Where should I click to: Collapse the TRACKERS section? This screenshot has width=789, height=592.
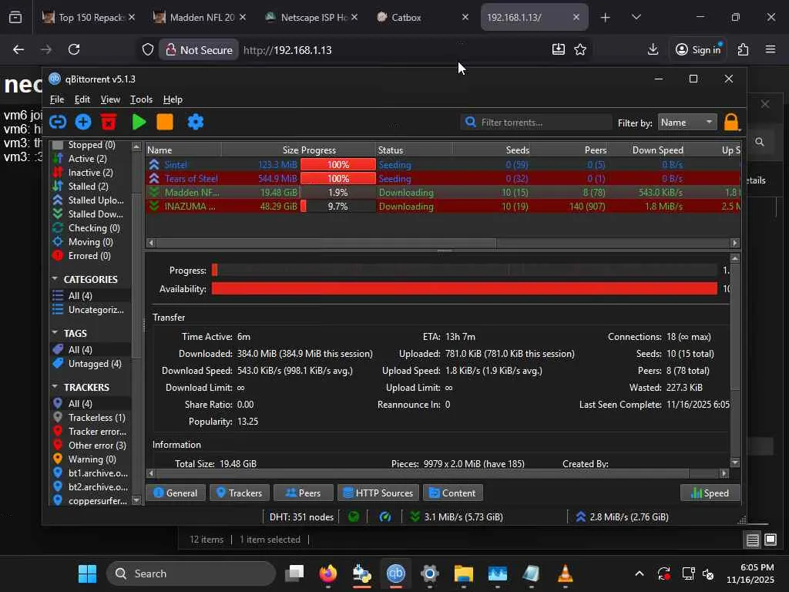tap(55, 387)
